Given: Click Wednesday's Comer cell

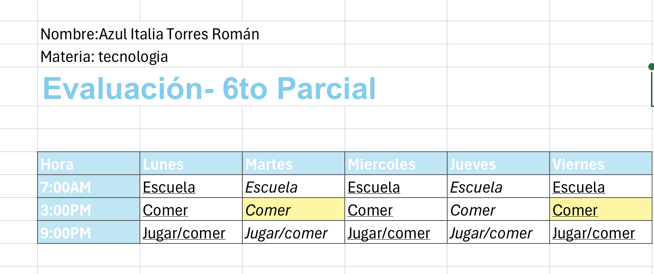Looking at the screenshot, I should [x=396, y=210].
